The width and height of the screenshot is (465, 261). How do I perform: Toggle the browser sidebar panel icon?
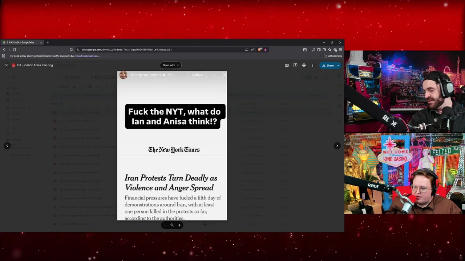pyautogui.click(x=319, y=50)
